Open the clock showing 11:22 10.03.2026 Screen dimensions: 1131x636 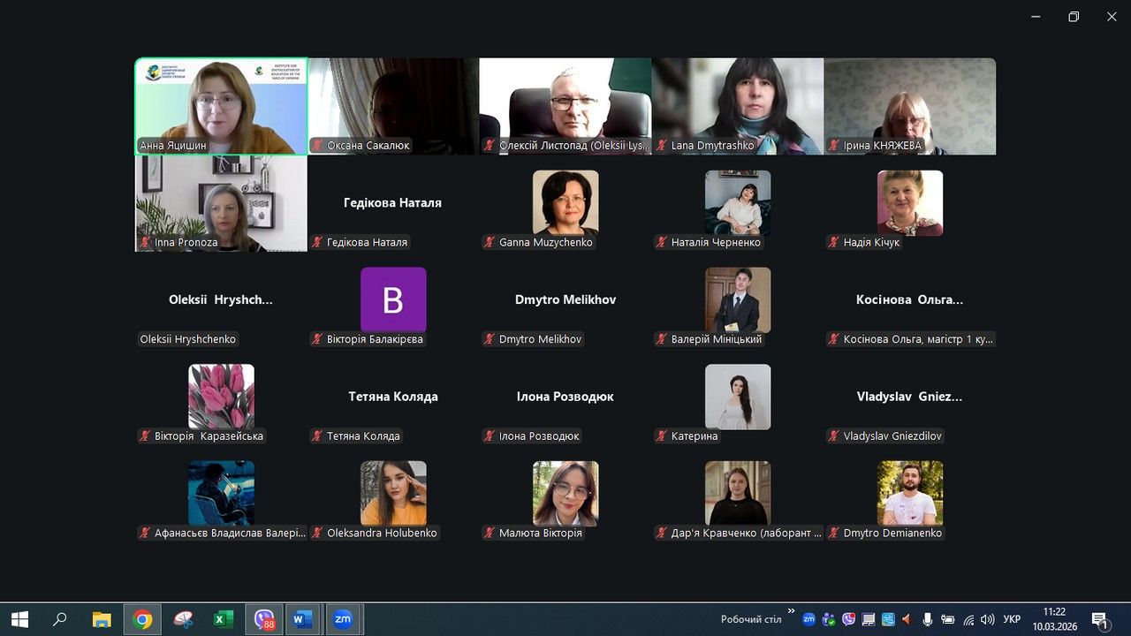[1054, 619]
